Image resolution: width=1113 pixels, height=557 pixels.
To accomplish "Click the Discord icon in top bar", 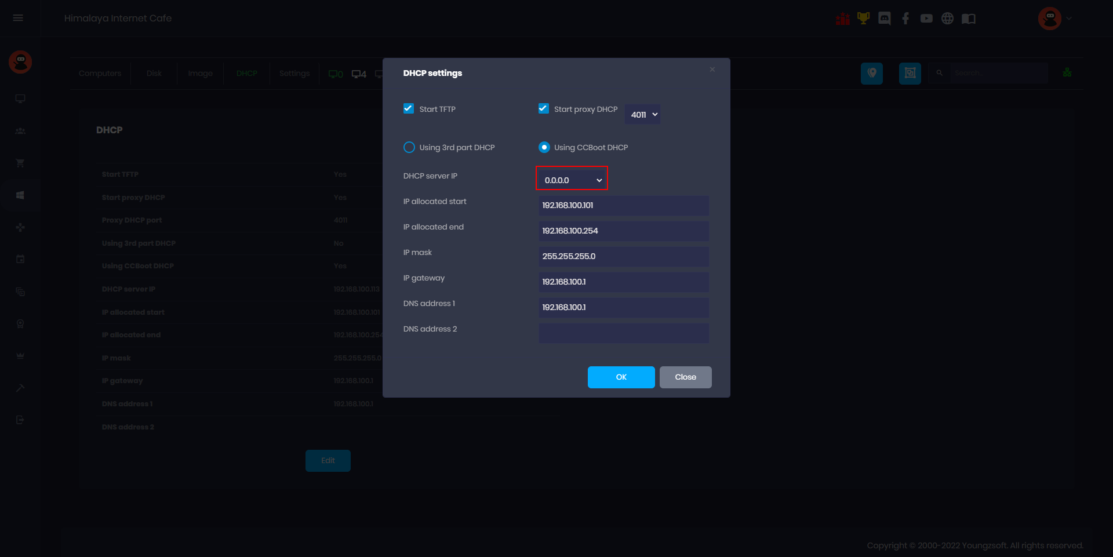I will [x=884, y=19].
